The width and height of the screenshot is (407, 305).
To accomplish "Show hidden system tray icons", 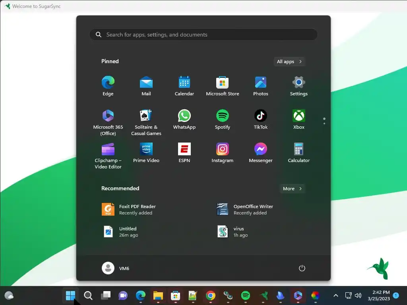I will point(335,295).
